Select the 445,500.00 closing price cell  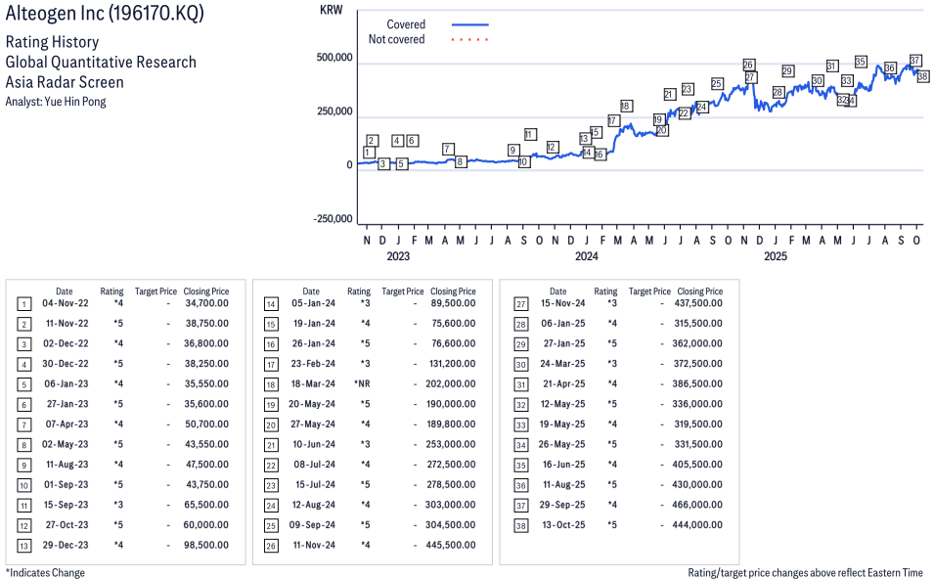[x=447, y=545]
